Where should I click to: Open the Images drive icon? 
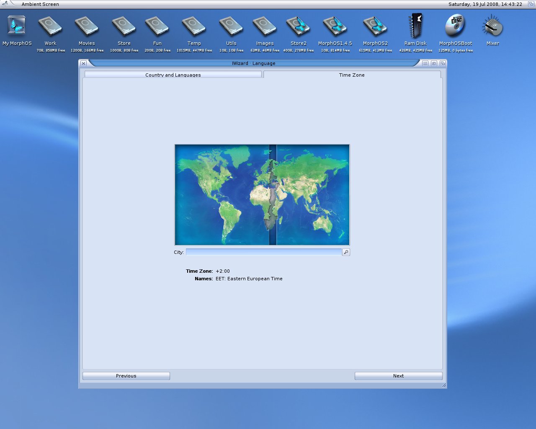265,26
